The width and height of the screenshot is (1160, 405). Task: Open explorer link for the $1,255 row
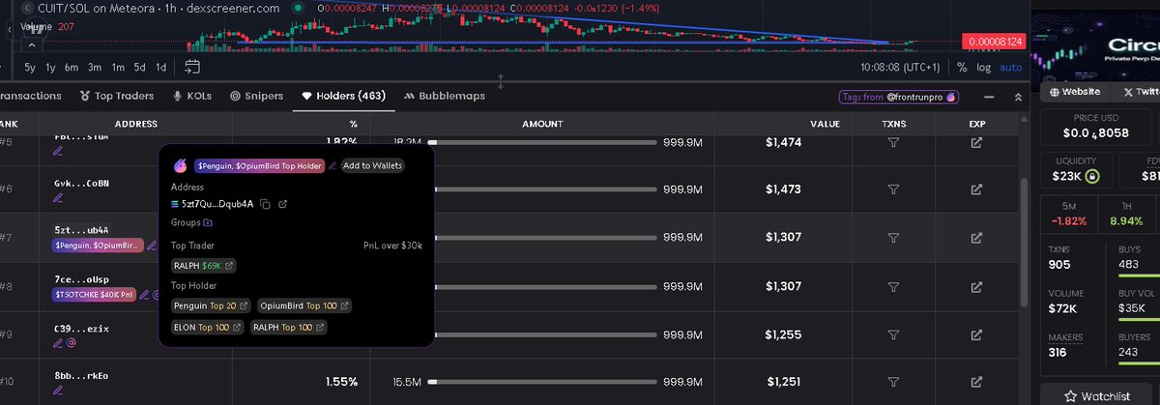tap(976, 334)
